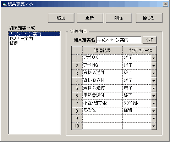
Task: Click the クリア button
Action: click(150, 40)
